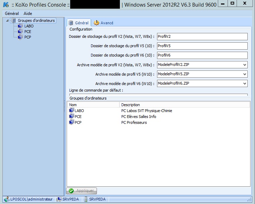
Task: Click the PCE computer icon in the tree
Action: coord(20,32)
